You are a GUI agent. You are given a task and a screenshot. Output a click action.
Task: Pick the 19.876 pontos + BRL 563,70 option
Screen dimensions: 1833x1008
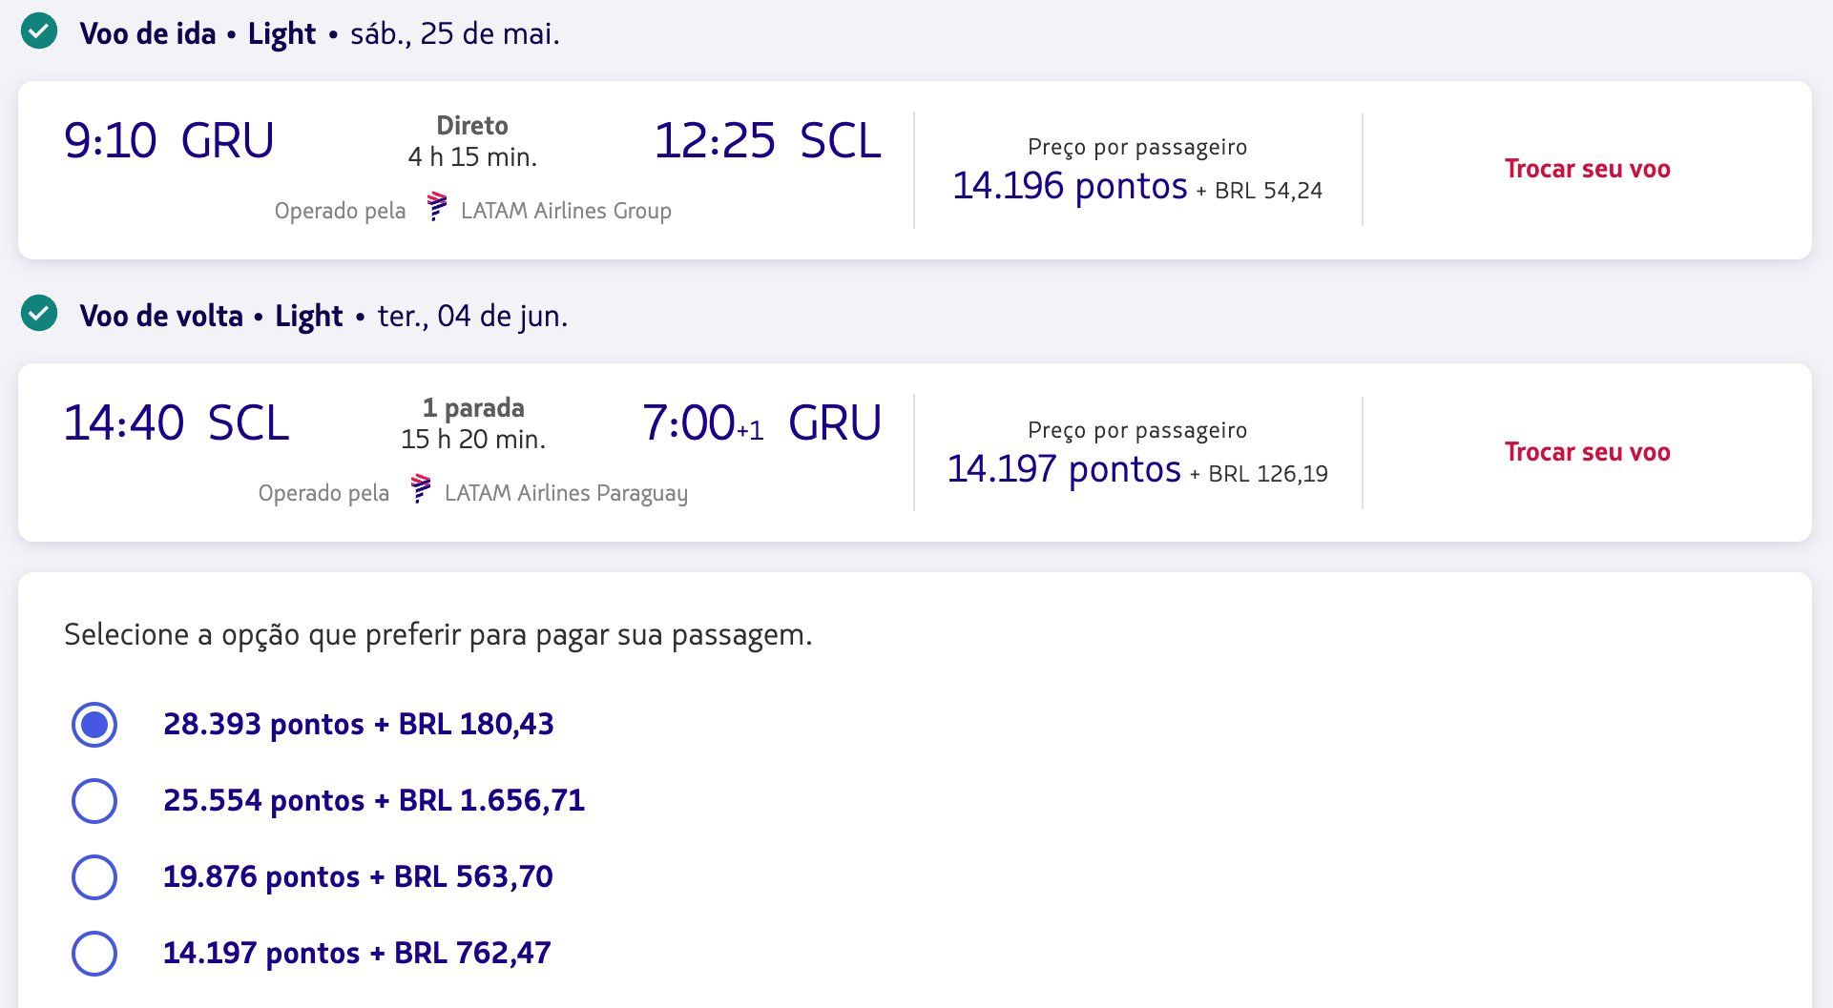[94, 877]
